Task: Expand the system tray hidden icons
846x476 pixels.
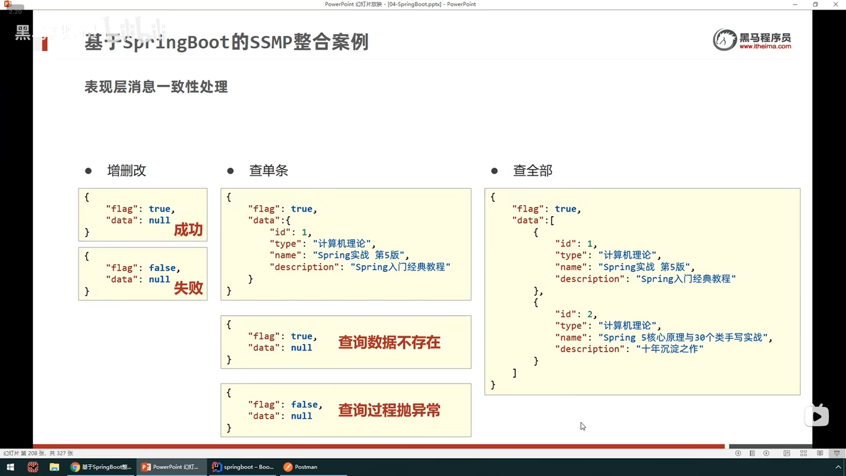Action: point(838,467)
